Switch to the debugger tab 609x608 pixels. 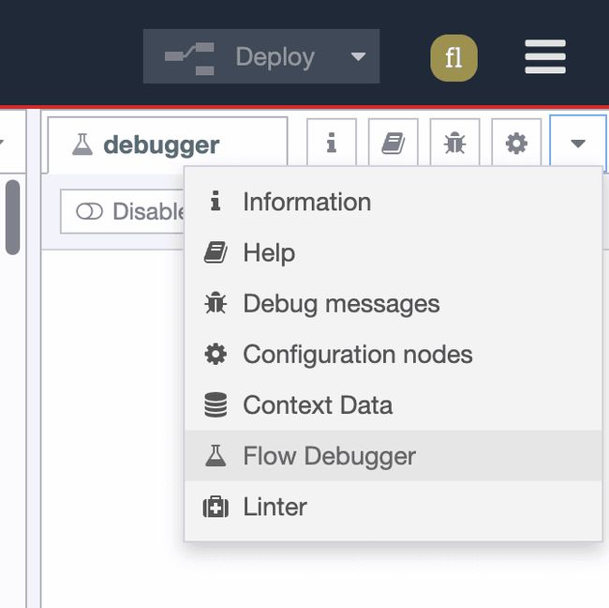[x=161, y=145]
